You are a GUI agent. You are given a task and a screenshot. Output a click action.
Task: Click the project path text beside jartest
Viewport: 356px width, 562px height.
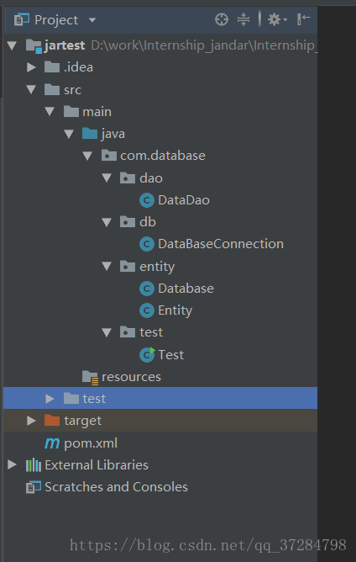point(204,45)
